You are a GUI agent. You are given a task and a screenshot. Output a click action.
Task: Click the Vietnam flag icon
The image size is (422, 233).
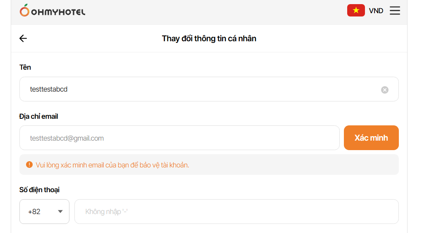pyautogui.click(x=356, y=10)
